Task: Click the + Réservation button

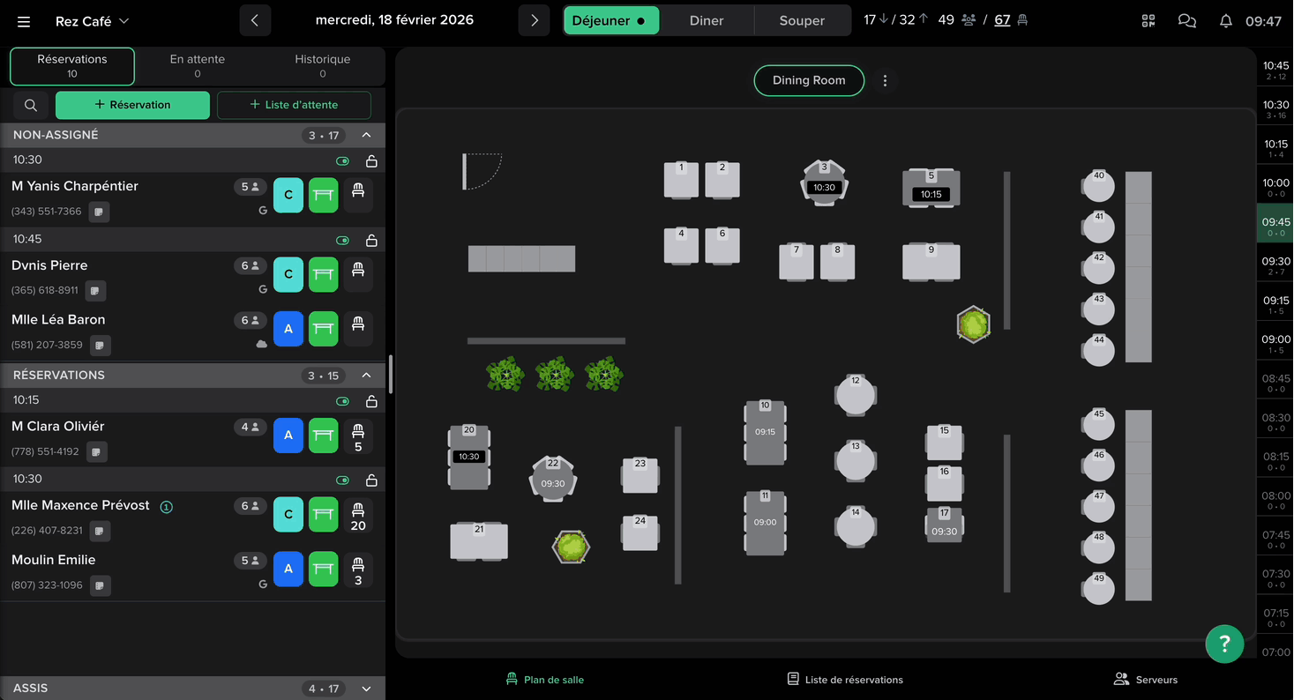Action: coord(132,105)
